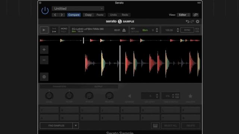Click the Release knob
Image resolution: width=239 pixels, height=134 pixels.
pyautogui.click(x=109, y=96)
